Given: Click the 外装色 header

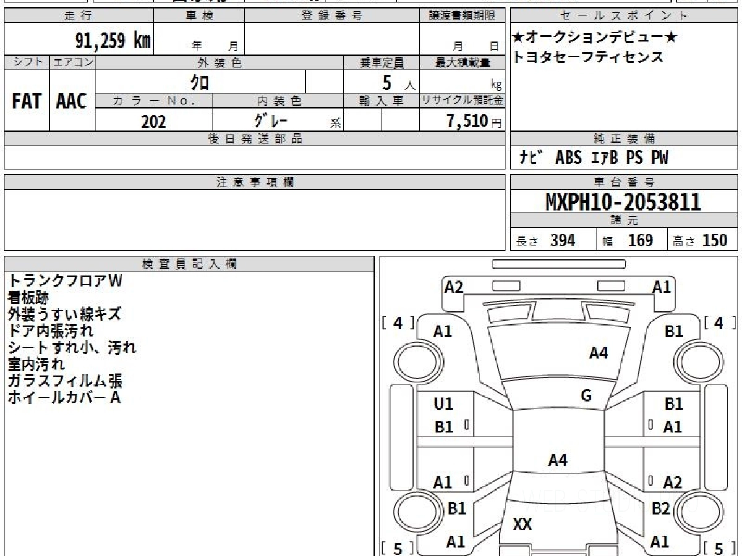Looking at the screenshot, I should coord(220,63).
